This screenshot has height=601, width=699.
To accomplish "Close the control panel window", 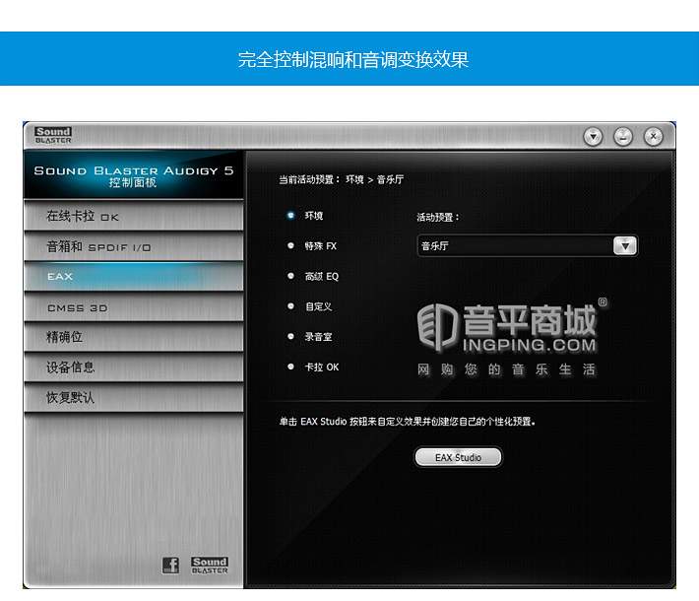I will pyautogui.click(x=653, y=137).
